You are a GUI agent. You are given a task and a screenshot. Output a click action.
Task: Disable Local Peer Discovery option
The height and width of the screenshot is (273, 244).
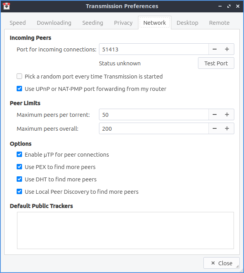tap(19, 192)
